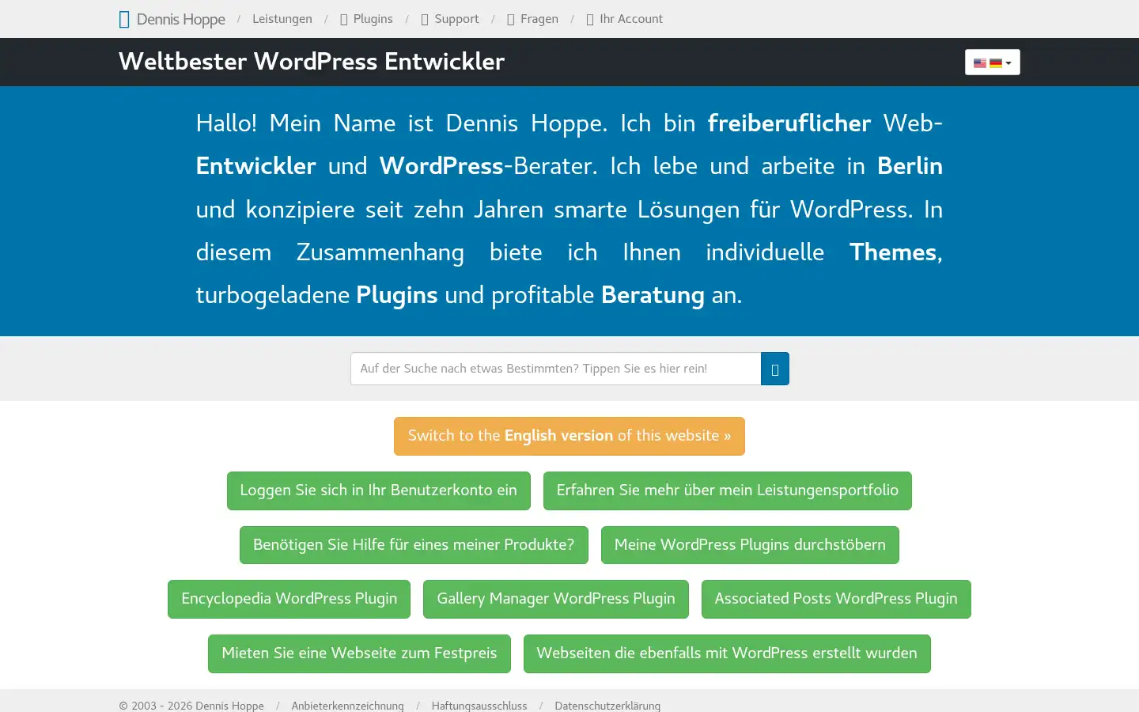Click the icon beside Ihr Account
The image size is (1139, 712).
coord(590,19)
